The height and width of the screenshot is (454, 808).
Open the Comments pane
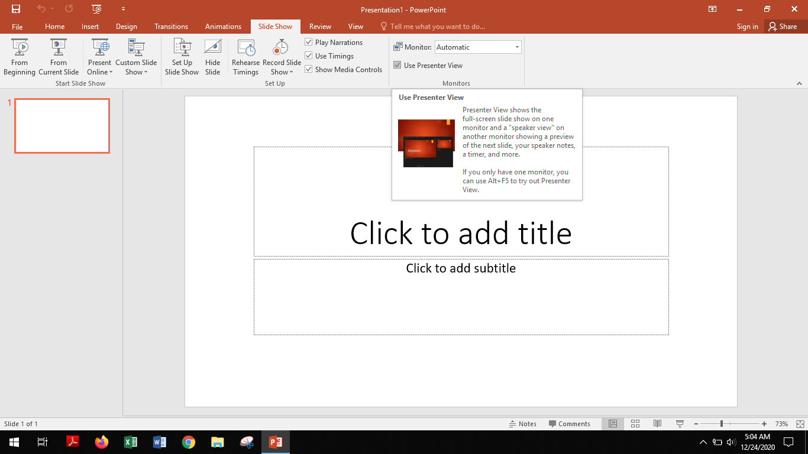coord(570,424)
